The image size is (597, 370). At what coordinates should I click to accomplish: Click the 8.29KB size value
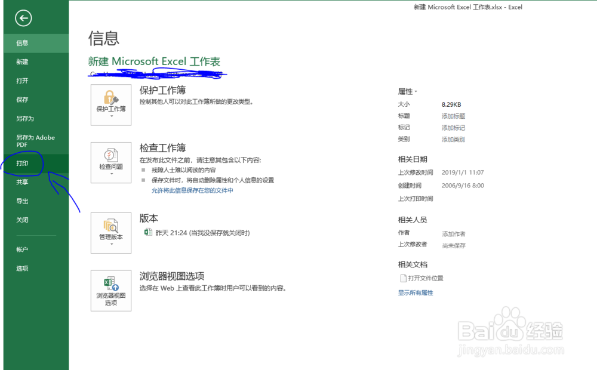(451, 104)
